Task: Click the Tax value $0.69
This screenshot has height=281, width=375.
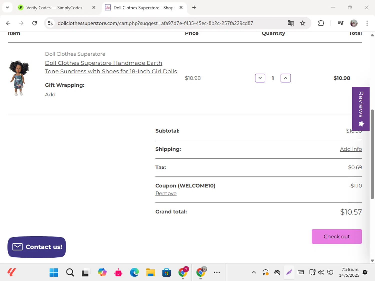Action: [355, 167]
